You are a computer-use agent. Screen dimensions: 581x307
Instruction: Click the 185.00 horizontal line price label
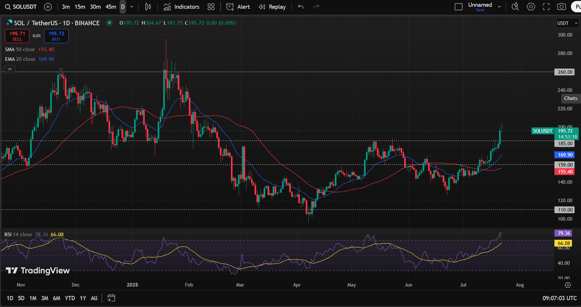pyautogui.click(x=564, y=144)
